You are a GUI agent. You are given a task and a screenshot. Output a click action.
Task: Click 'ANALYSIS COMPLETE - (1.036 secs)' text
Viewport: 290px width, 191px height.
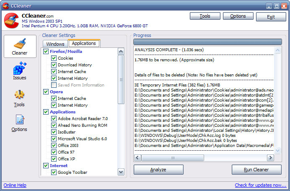pyautogui.click(x=169, y=50)
